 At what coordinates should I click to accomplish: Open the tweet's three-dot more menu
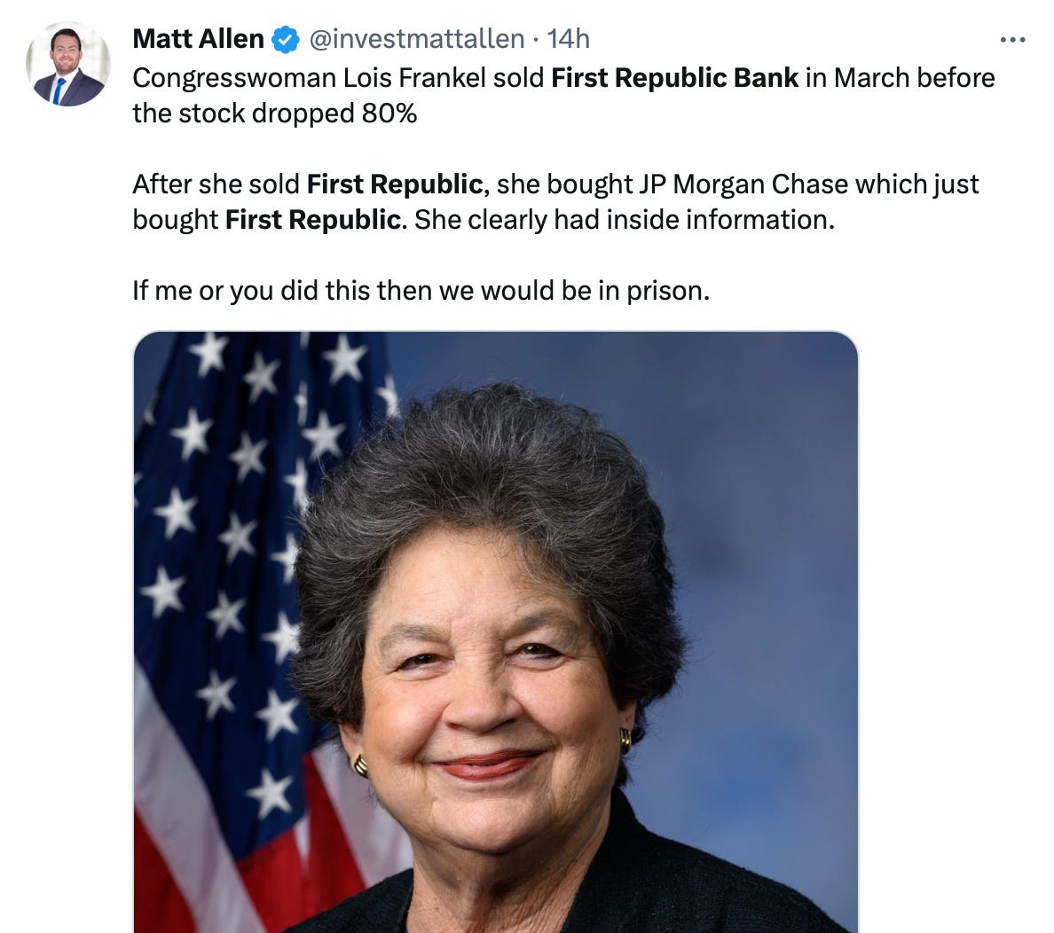pyautogui.click(x=1012, y=40)
